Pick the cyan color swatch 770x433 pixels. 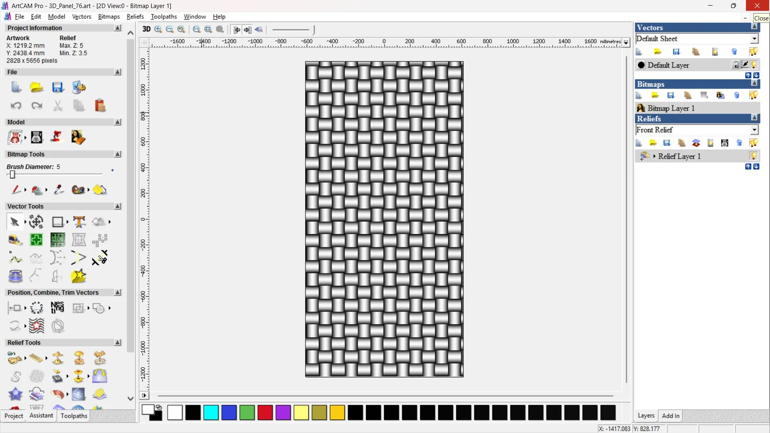[x=211, y=413]
